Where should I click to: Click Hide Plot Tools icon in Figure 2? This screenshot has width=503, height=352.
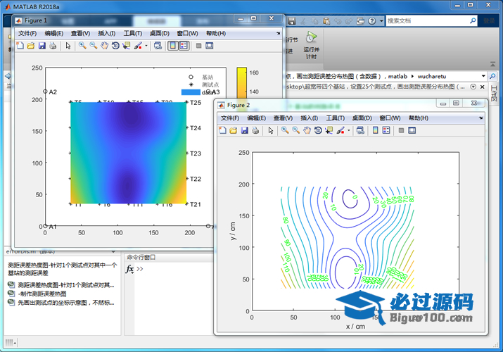401,130
